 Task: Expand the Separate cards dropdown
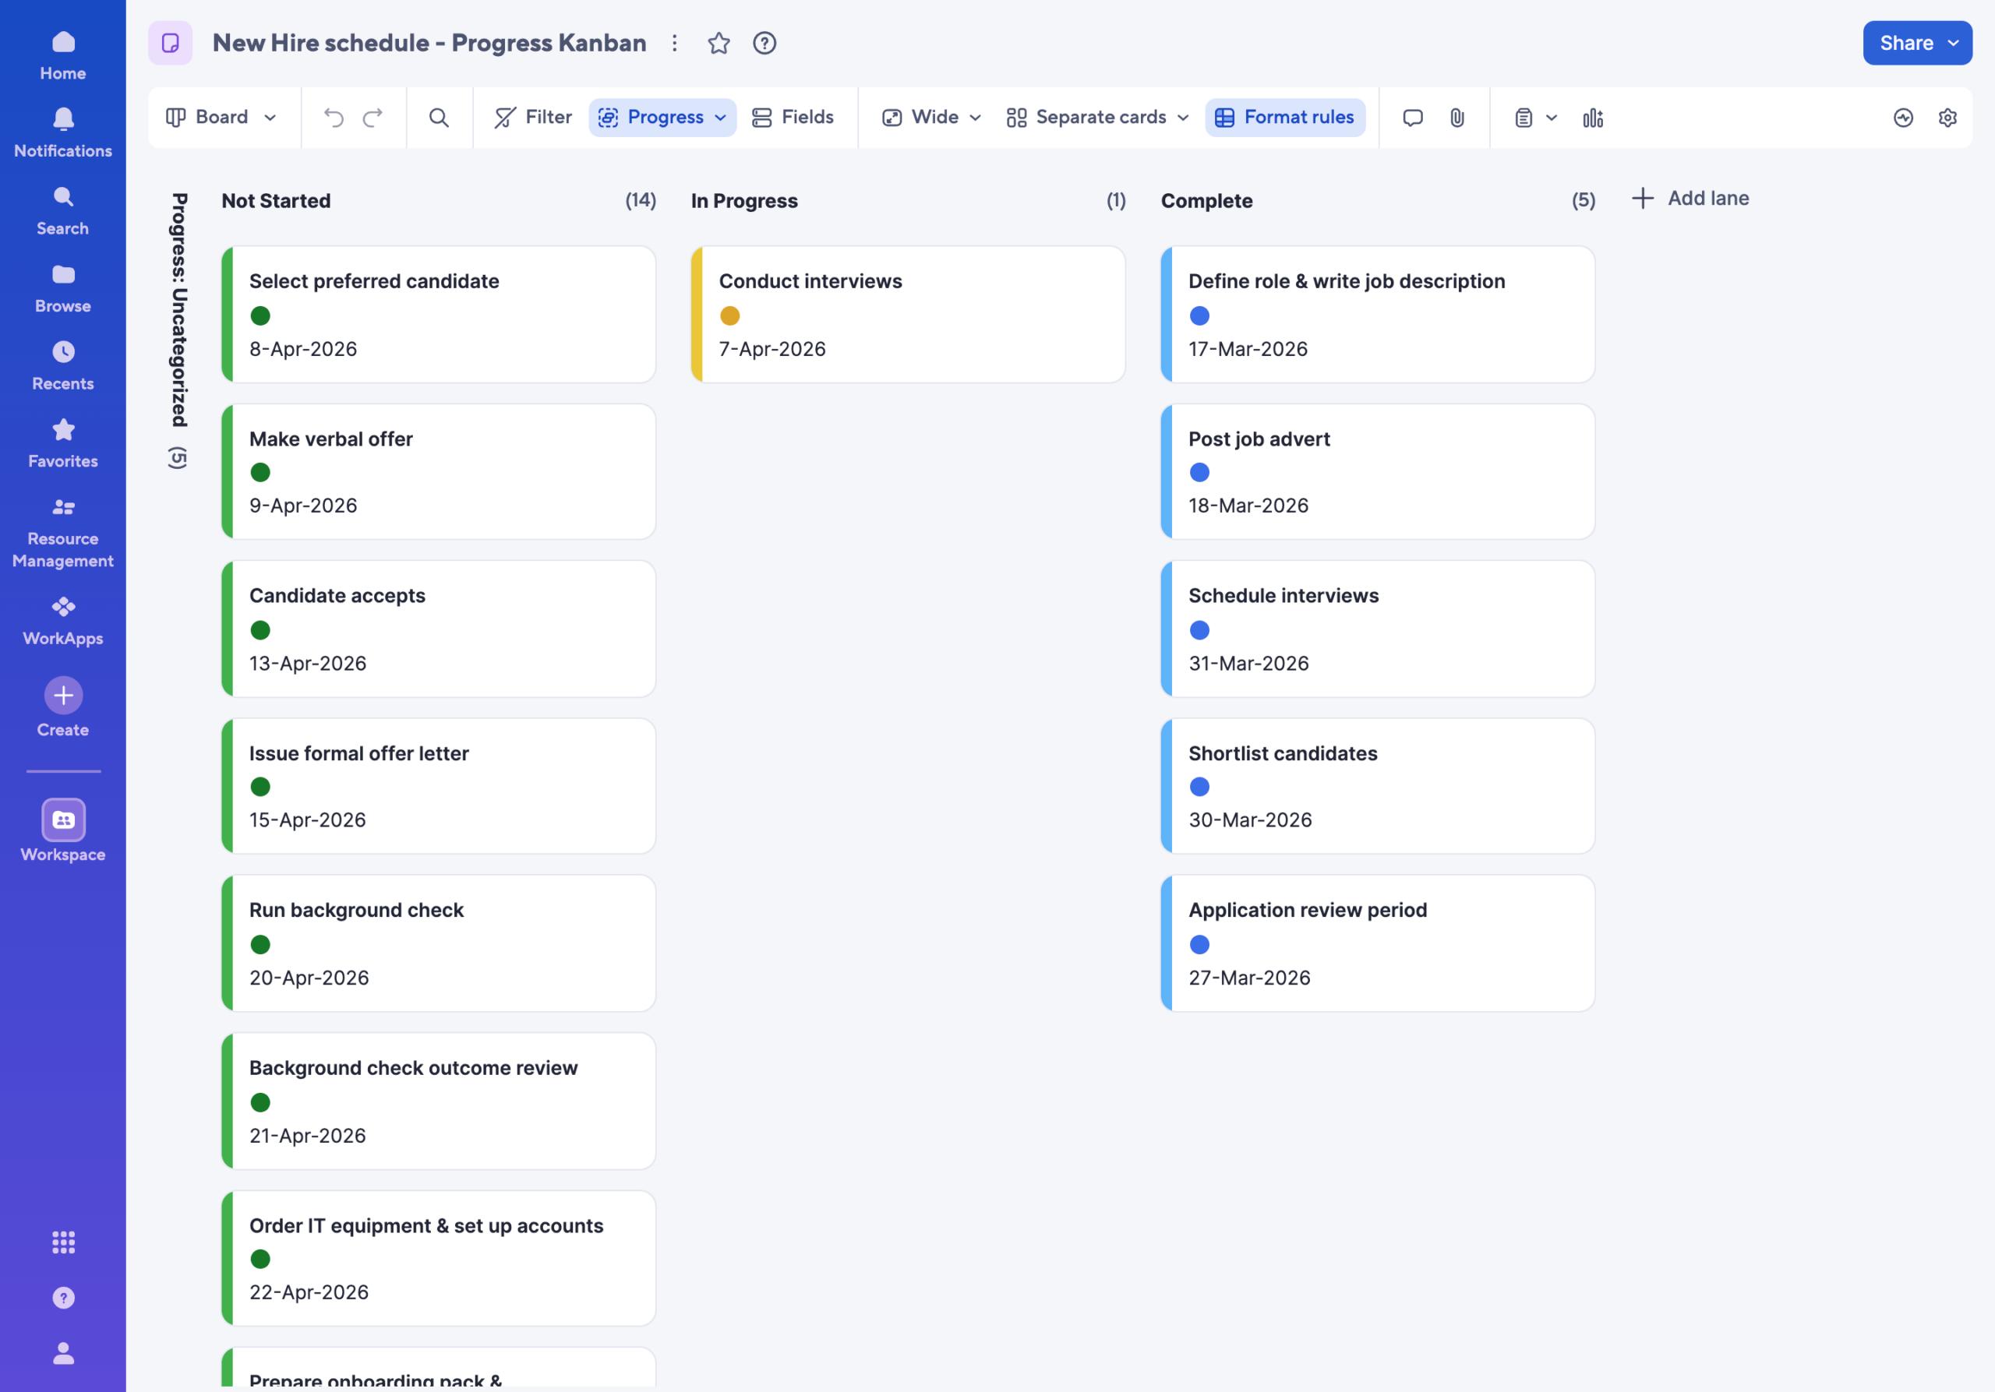coord(1097,117)
